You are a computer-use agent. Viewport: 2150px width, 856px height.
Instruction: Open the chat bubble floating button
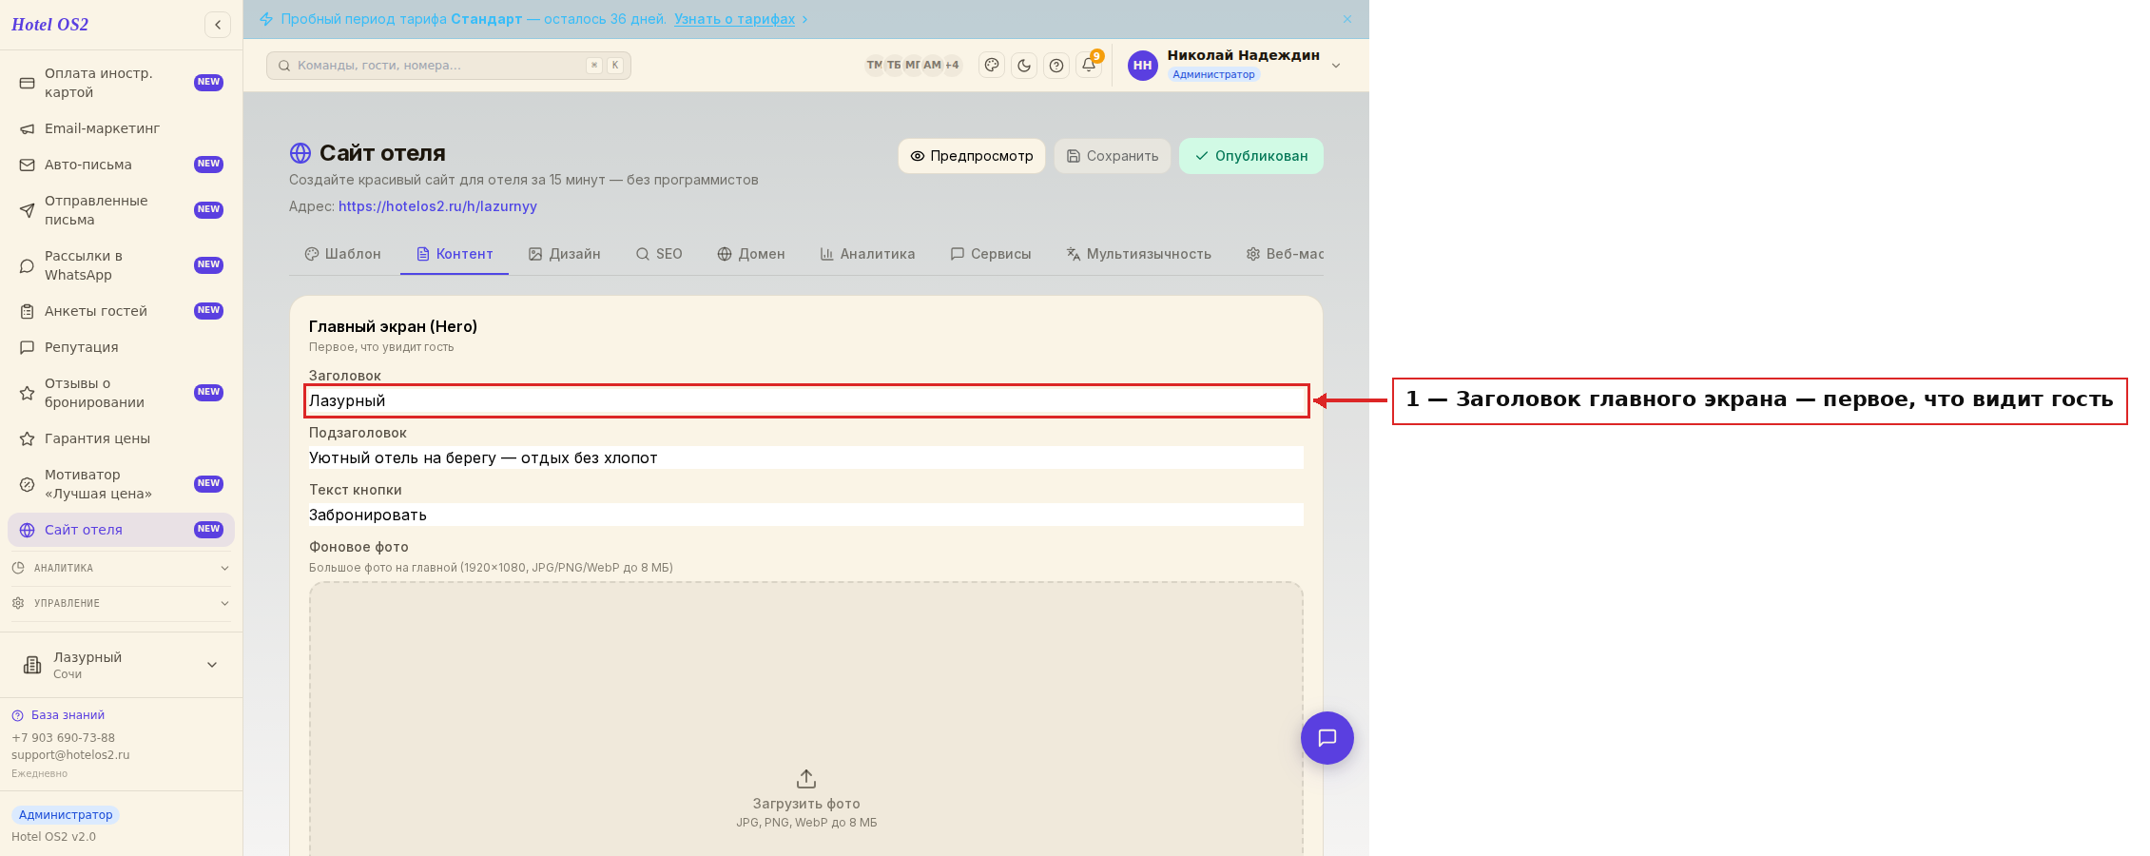click(1327, 738)
